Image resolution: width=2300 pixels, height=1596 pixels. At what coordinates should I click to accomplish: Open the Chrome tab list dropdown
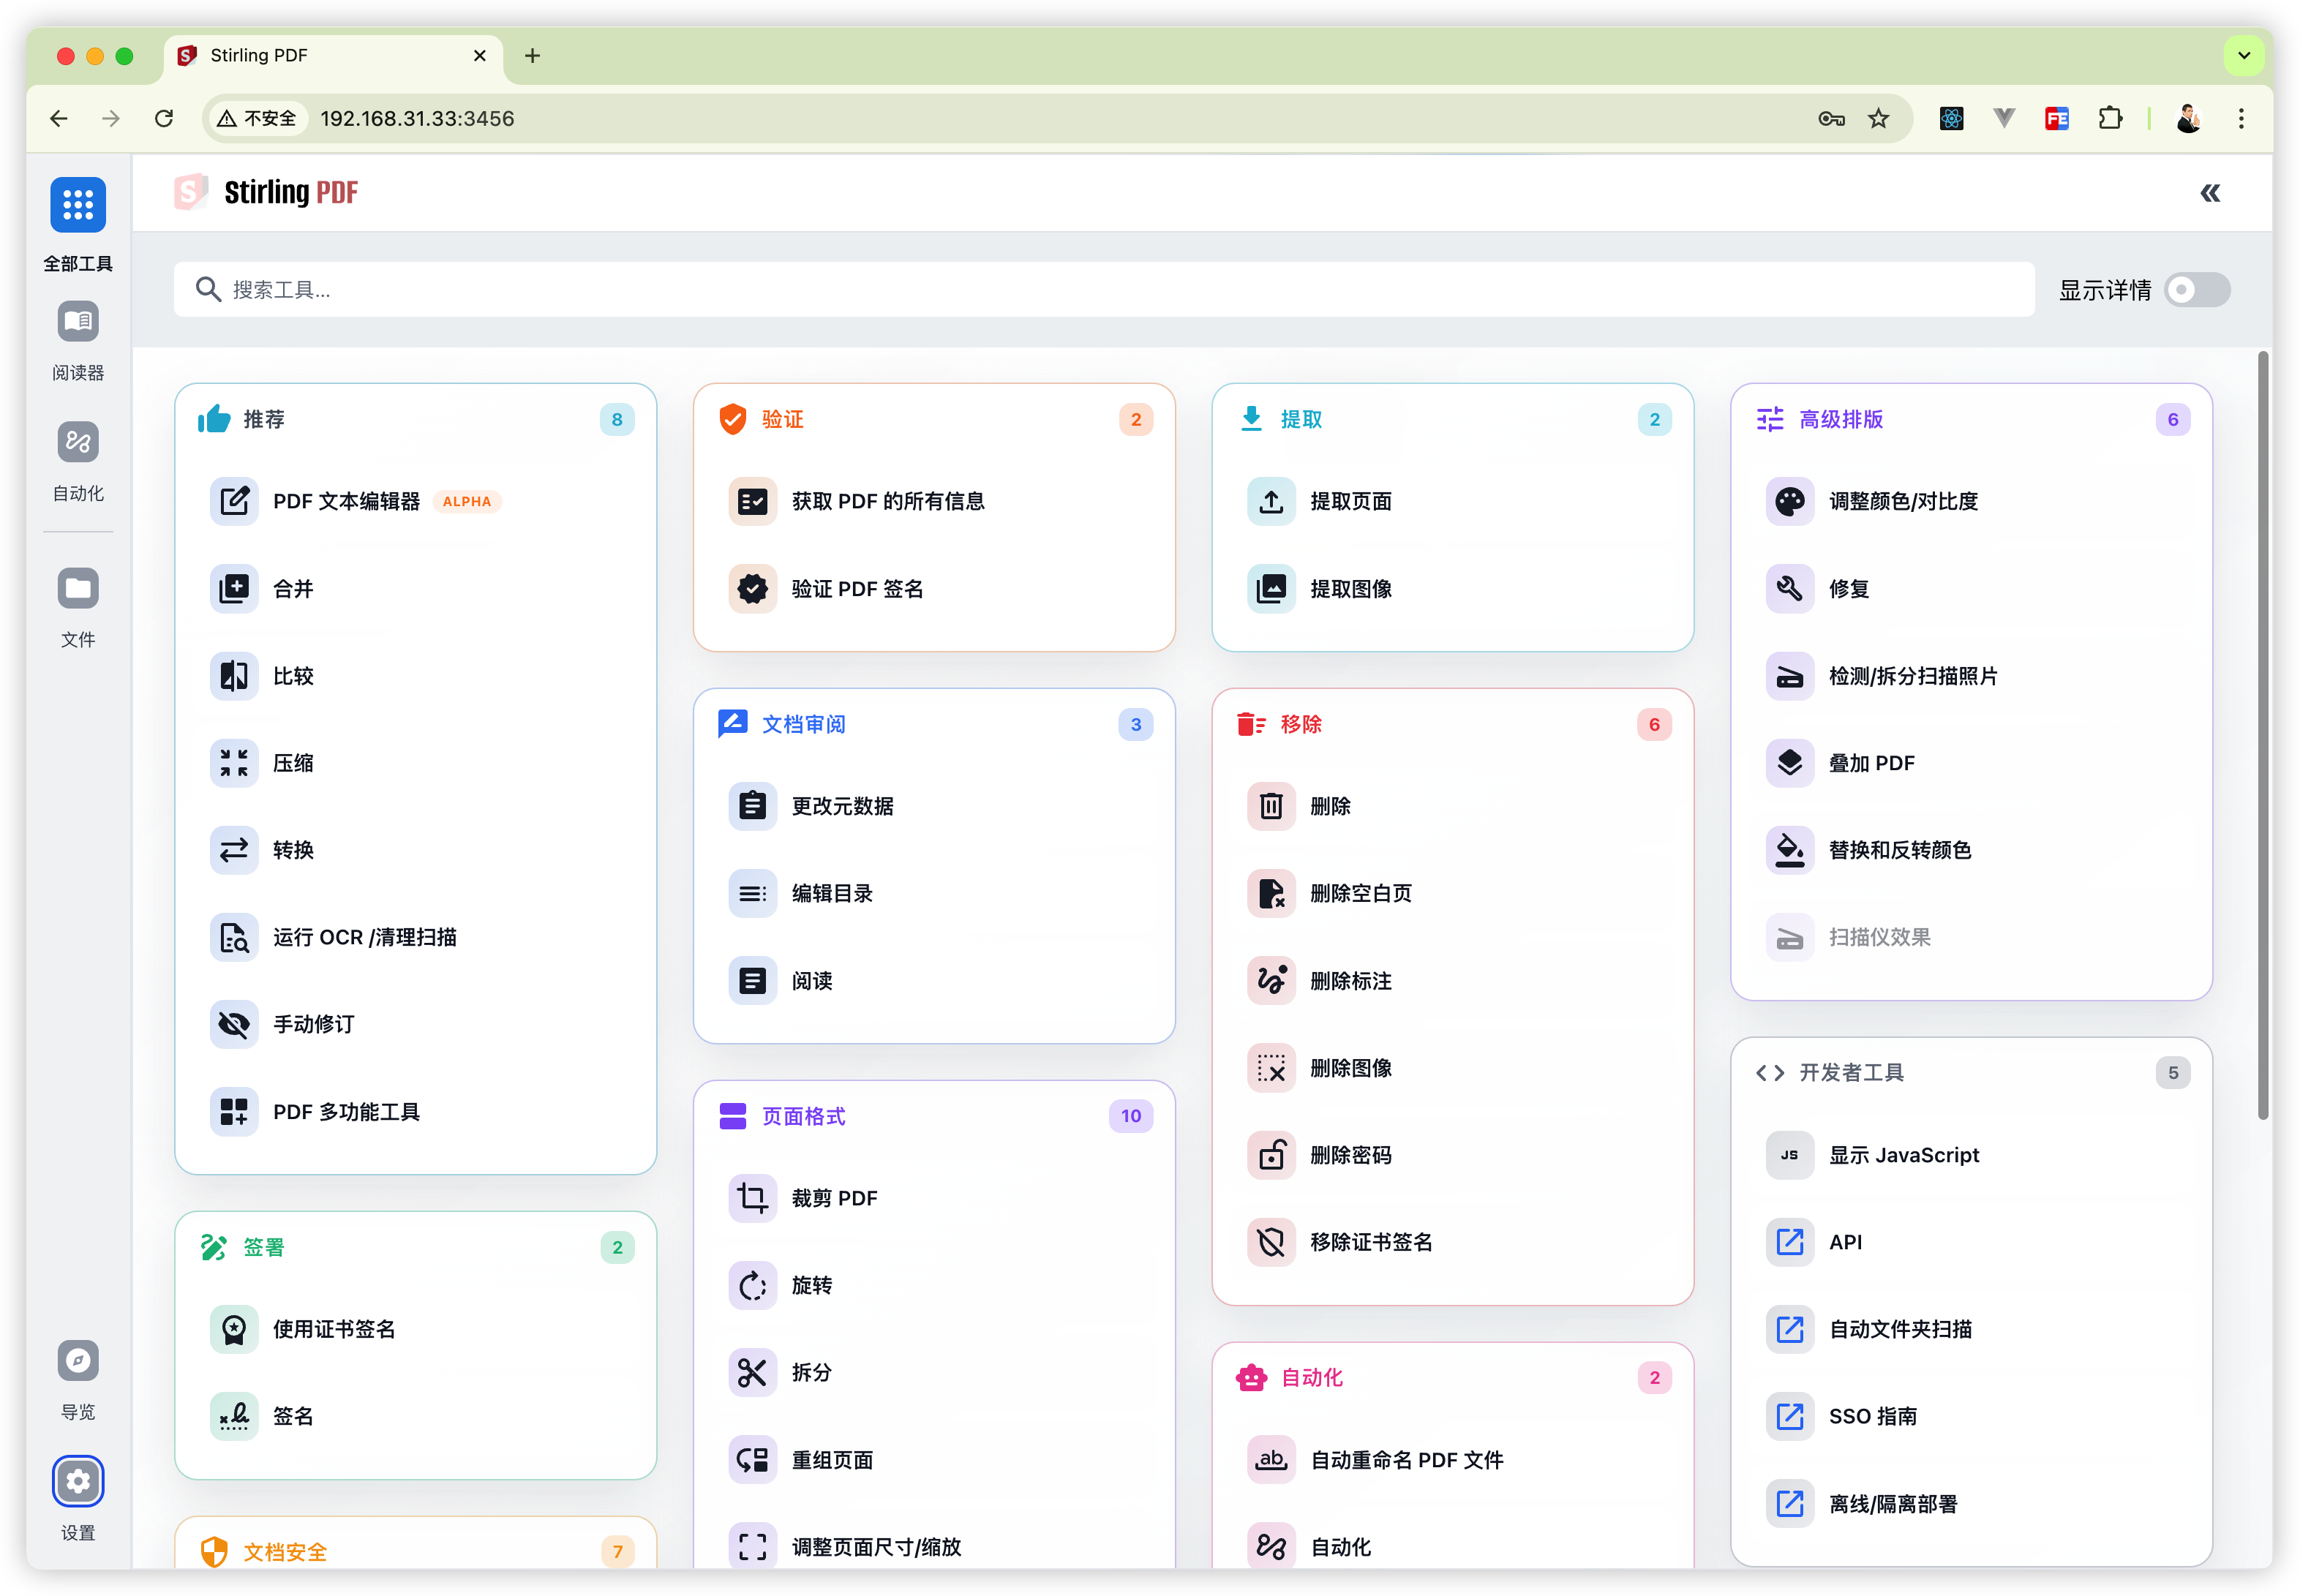pyautogui.click(x=2244, y=56)
